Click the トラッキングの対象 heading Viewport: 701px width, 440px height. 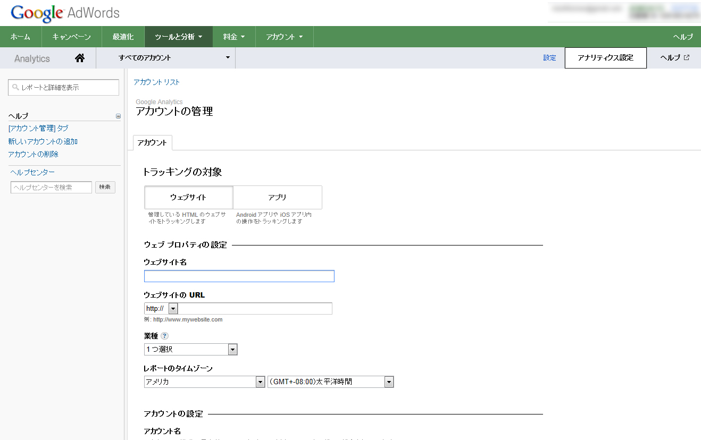(182, 172)
